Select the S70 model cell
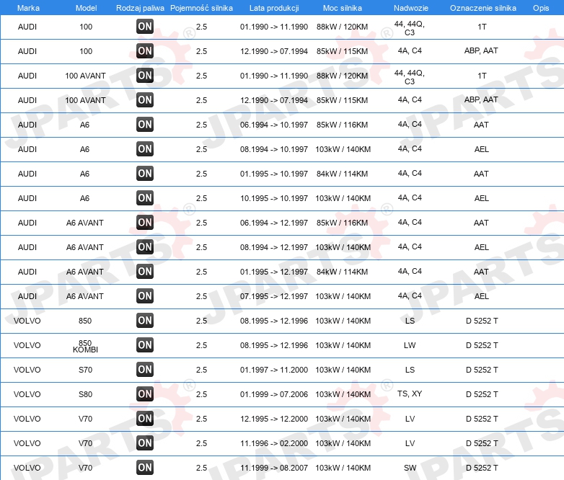564x480 pixels. 85,370
